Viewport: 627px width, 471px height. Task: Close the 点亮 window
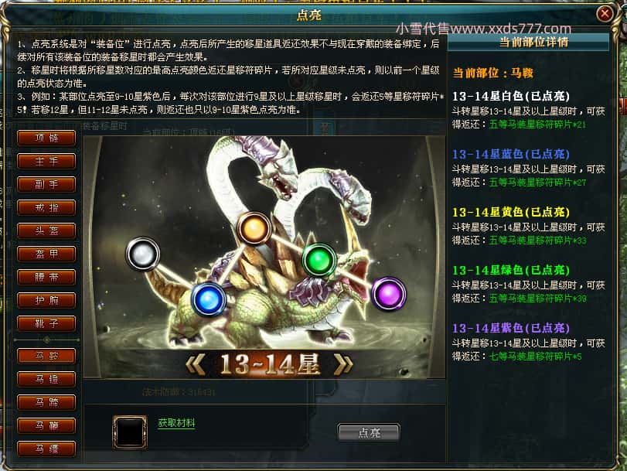[605, 14]
